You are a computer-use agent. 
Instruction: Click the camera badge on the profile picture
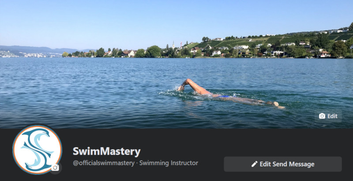pos(55,167)
